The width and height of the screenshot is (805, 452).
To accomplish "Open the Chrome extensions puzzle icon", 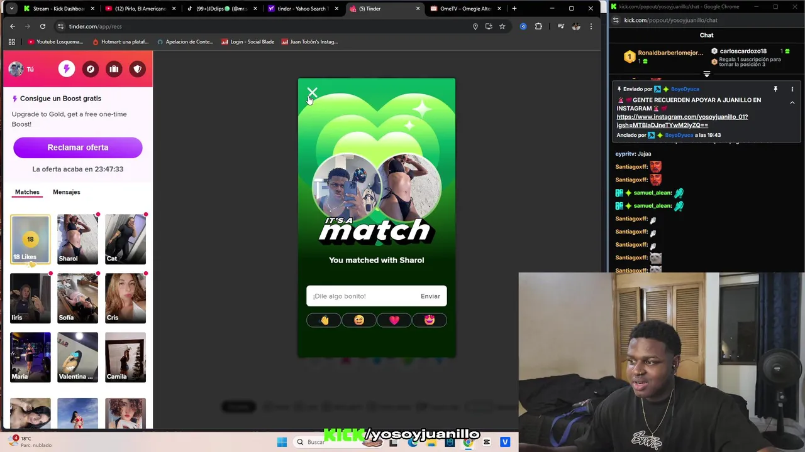I will click(538, 26).
